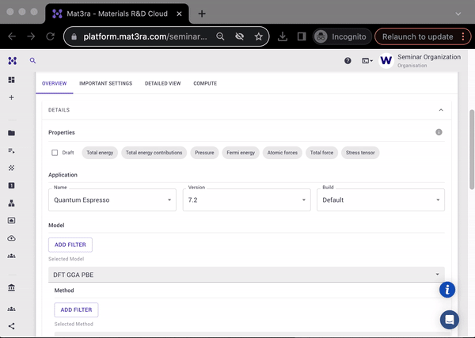This screenshot has width=475, height=338.
Task: Open the projects folder icon in sidebar
Action: tap(12, 133)
